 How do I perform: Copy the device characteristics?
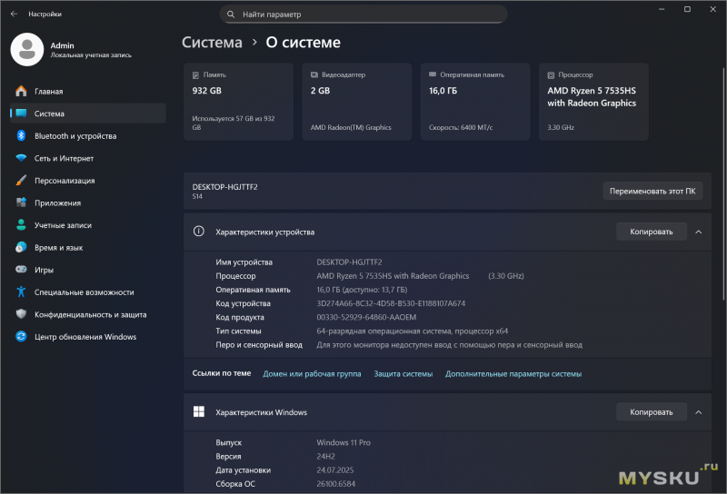651,232
